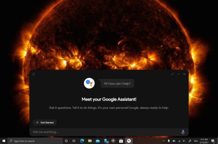Click the microphone tray icon
218x144 pixels.
pos(169,141)
